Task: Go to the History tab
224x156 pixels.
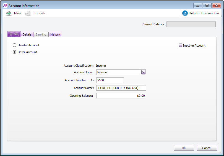Action: tap(55, 34)
